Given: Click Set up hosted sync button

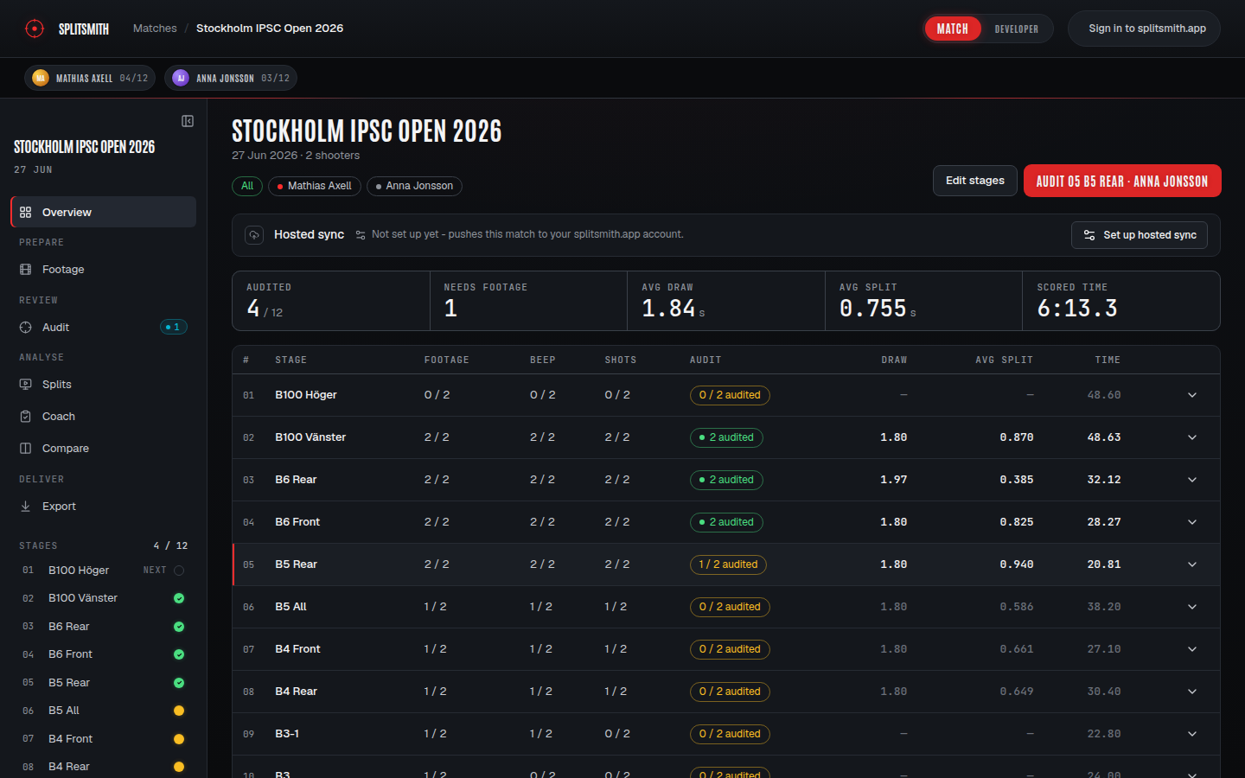Looking at the screenshot, I should (1140, 235).
